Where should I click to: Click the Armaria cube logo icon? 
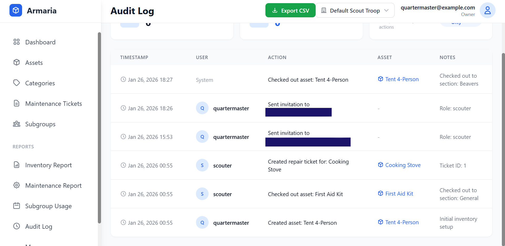16,10
